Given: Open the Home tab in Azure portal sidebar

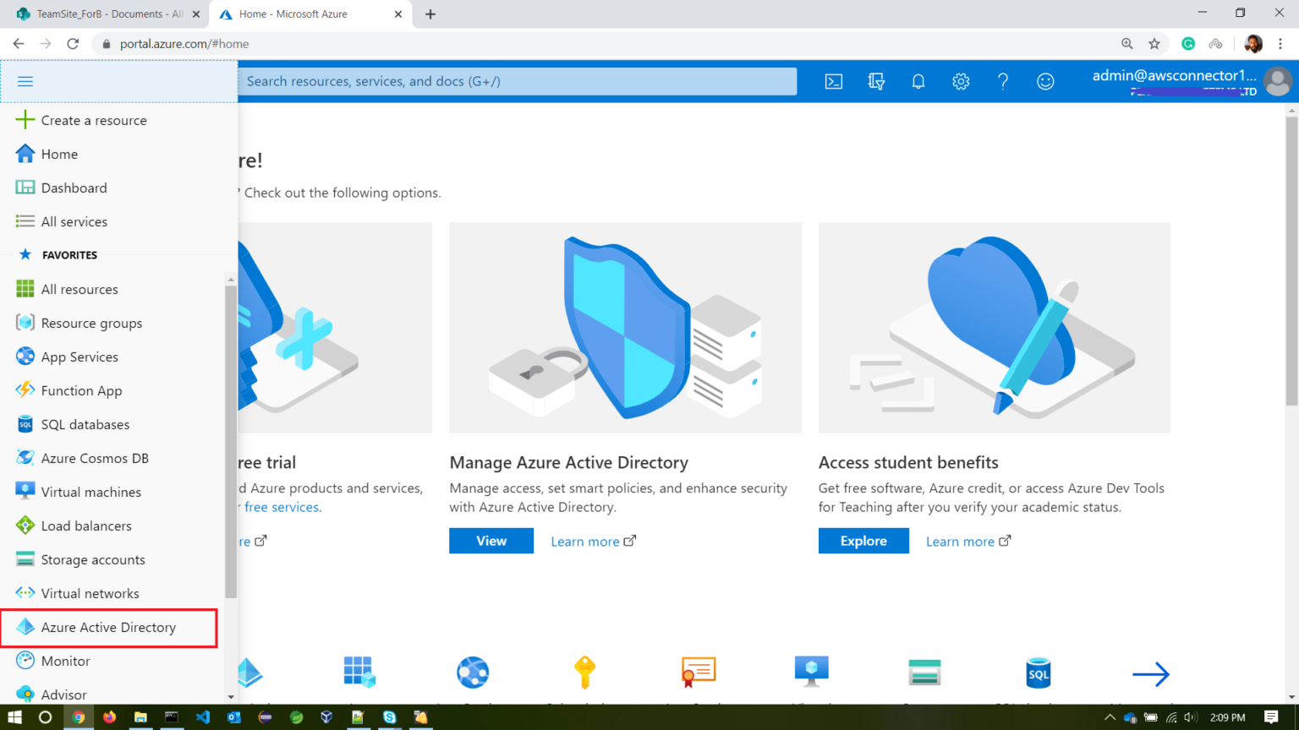Looking at the screenshot, I should tap(58, 154).
